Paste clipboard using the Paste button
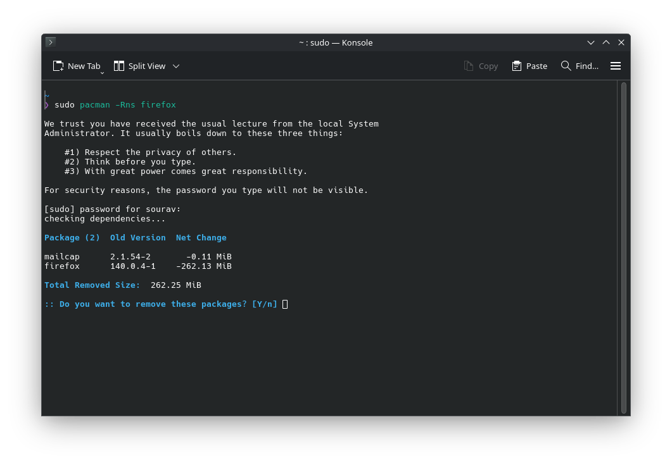The width and height of the screenshot is (672, 465). (529, 66)
